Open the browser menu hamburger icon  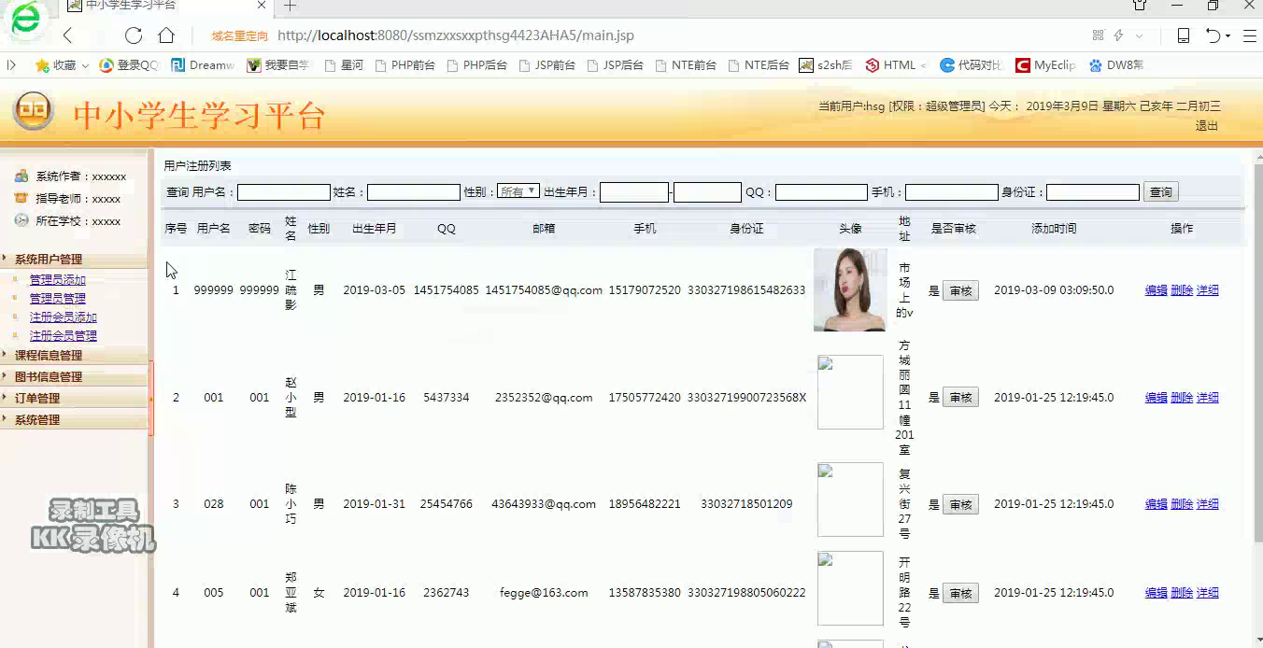[1250, 35]
